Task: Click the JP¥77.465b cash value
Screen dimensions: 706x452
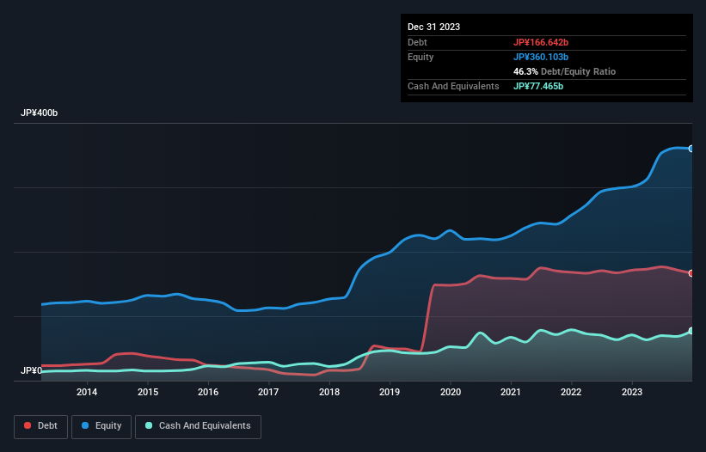Action: pyautogui.click(x=538, y=86)
